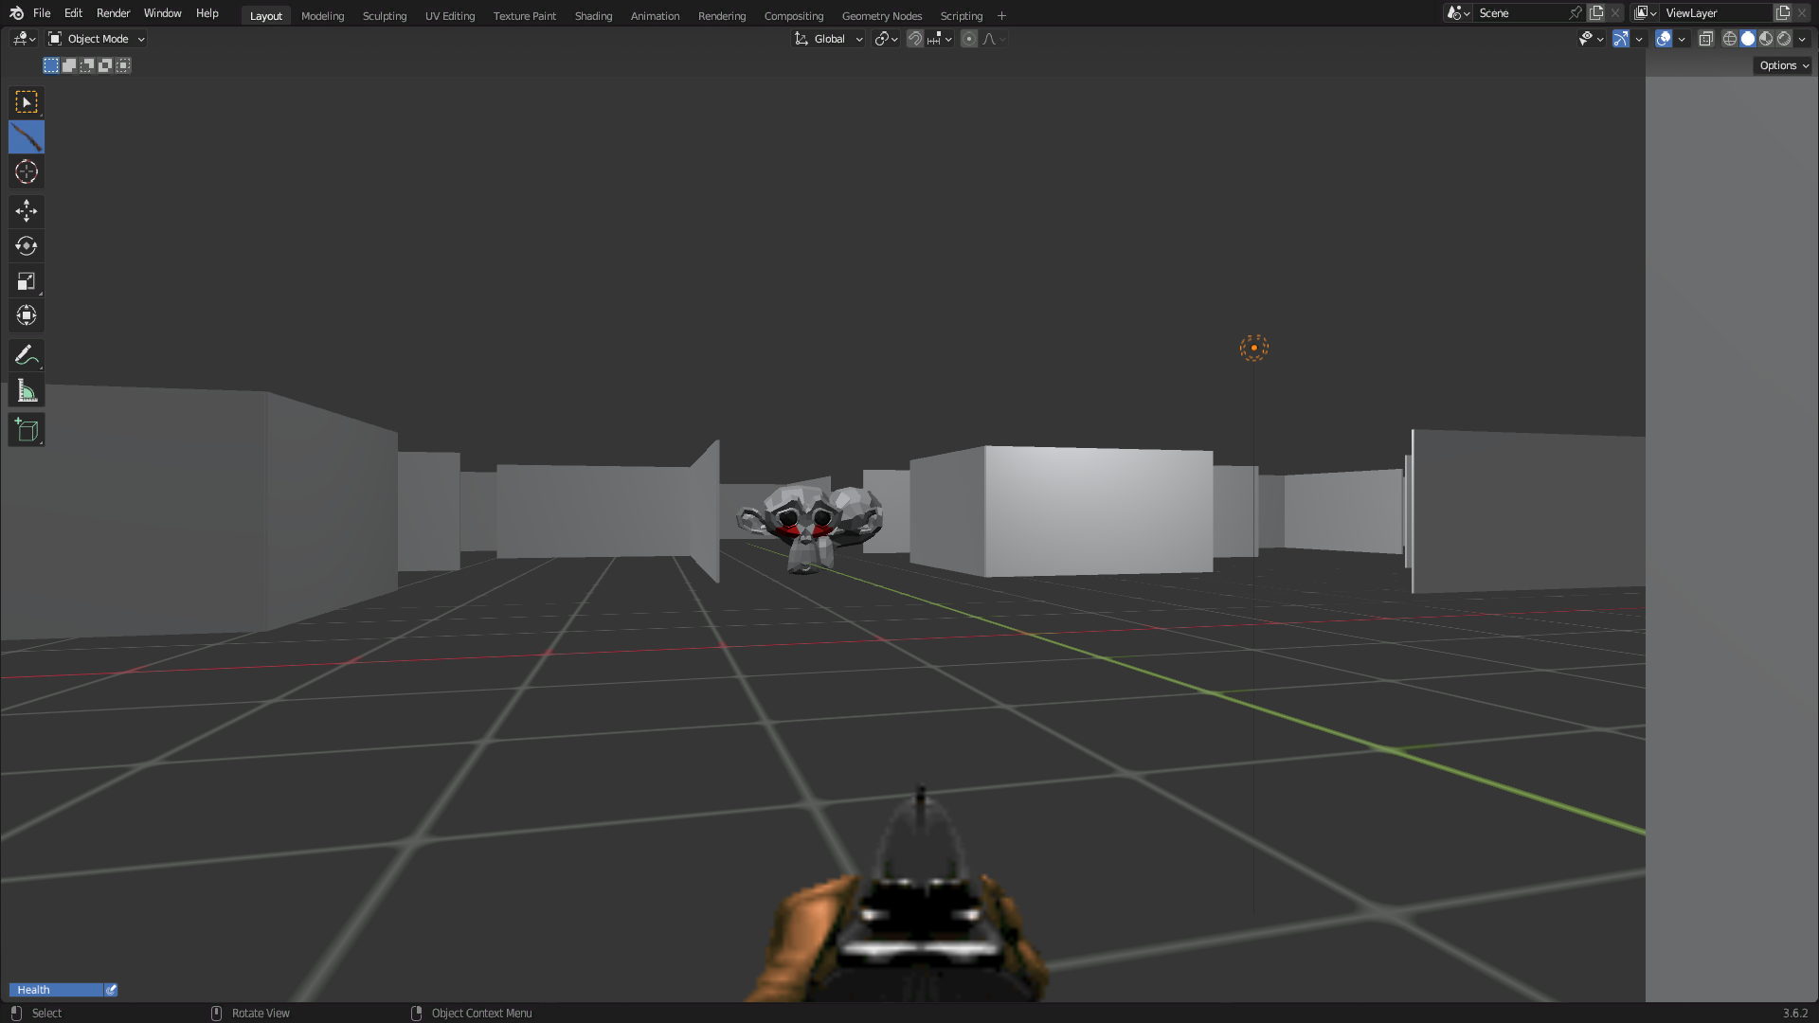Select the Scale tool
The image size is (1819, 1023).
point(27,281)
